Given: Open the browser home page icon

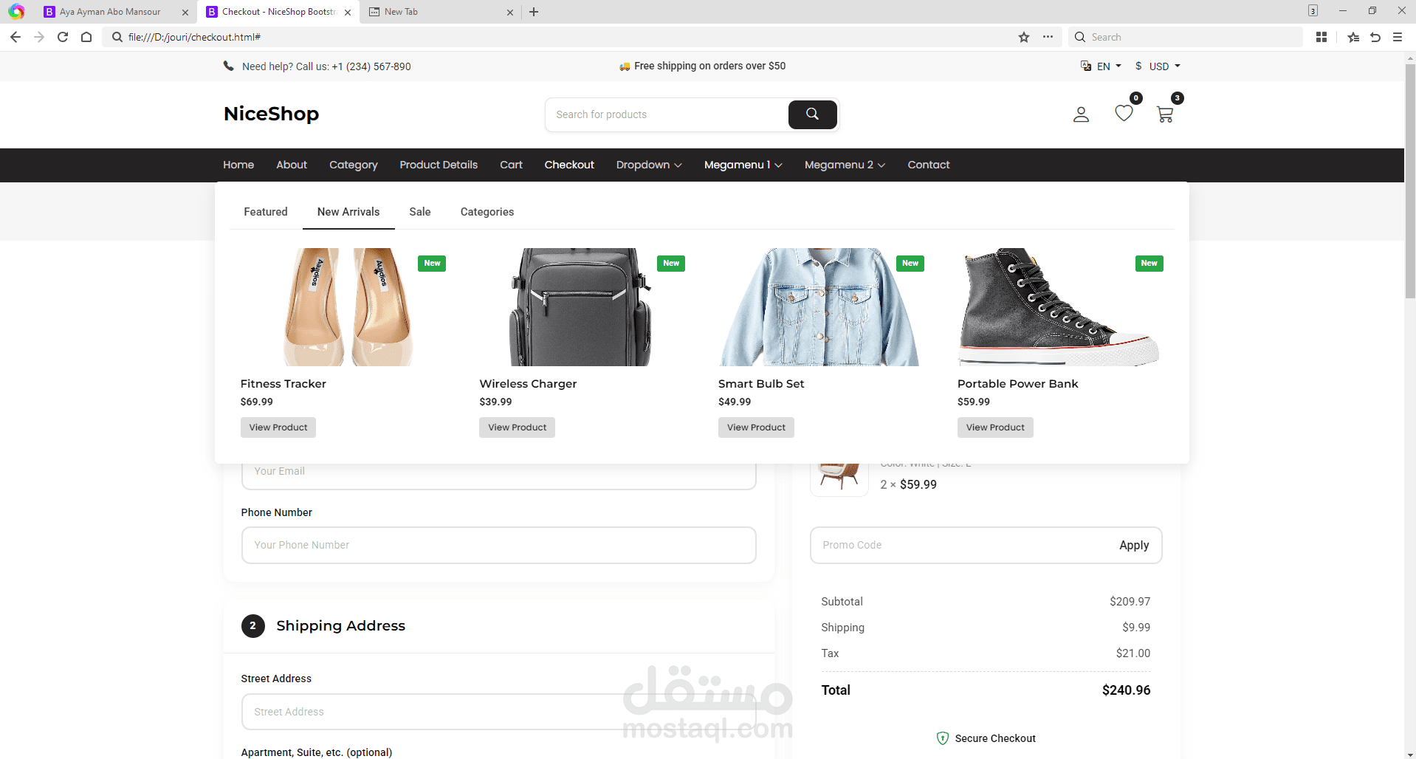Looking at the screenshot, I should pyautogui.click(x=86, y=37).
